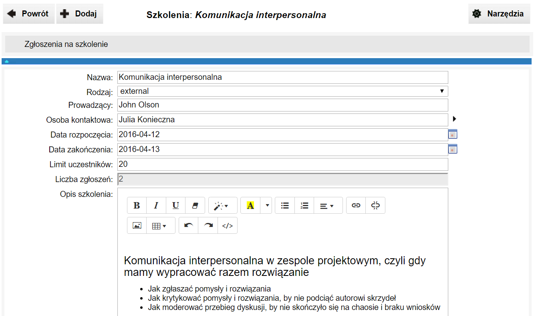Undo last editor change

[188, 226]
